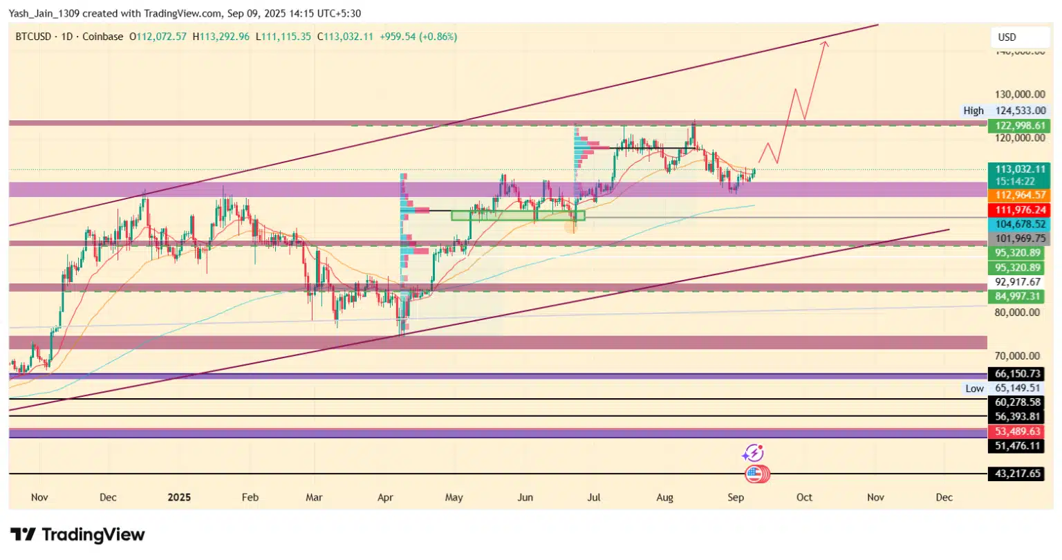Open the USD currency selector
This screenshot has height=560, width=1062.
point(1018,37)
